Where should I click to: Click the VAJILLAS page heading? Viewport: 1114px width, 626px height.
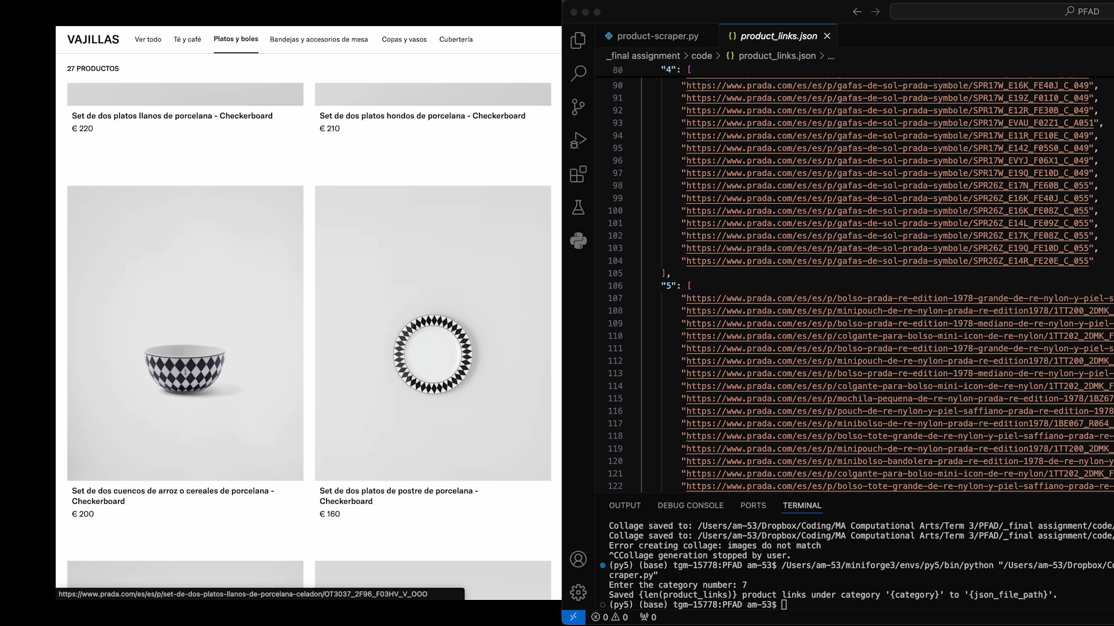(x=93, y=39)
